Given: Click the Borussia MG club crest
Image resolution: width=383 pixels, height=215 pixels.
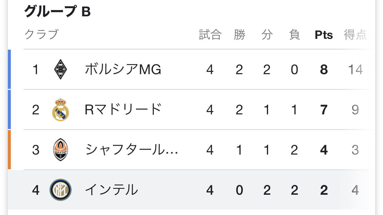Looking at the screenshot, I should pos(61,70).
